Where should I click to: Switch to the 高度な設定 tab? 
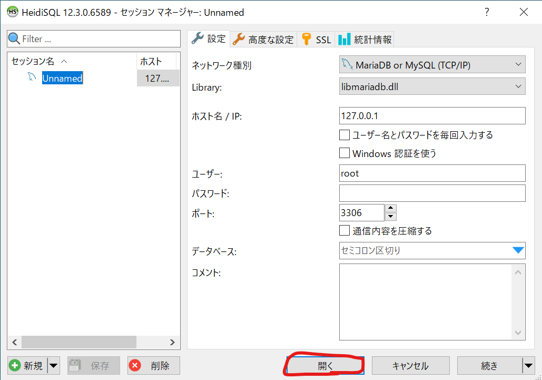(263, 40)
